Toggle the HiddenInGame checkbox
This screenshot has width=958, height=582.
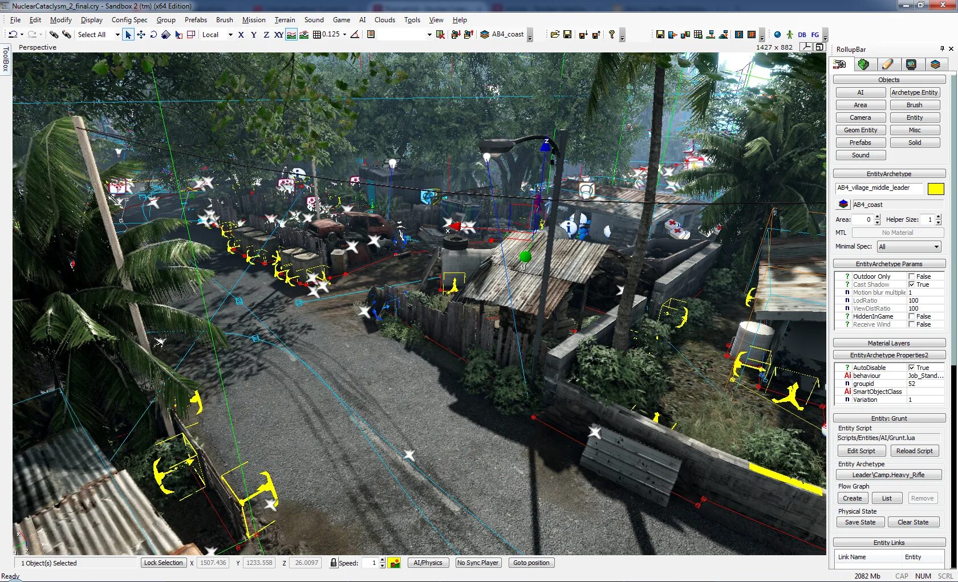[911, 316]
